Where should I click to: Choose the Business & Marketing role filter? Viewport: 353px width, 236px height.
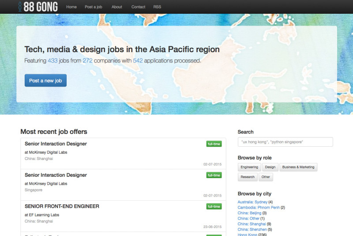point(298,167)
